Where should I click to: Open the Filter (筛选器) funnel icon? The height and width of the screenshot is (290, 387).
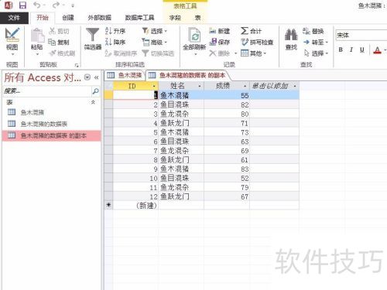tap(93, 35)
